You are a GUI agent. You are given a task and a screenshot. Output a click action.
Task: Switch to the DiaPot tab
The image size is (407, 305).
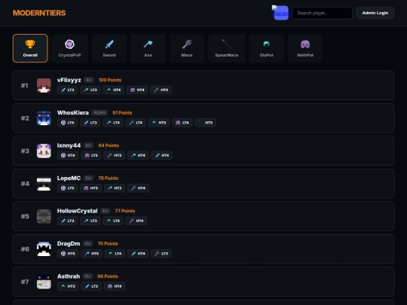[x=266, y=48]
